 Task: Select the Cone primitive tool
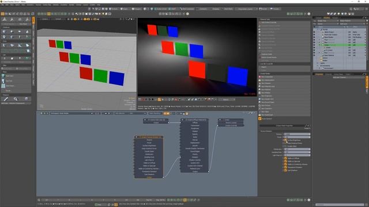(x=27, y=32)
